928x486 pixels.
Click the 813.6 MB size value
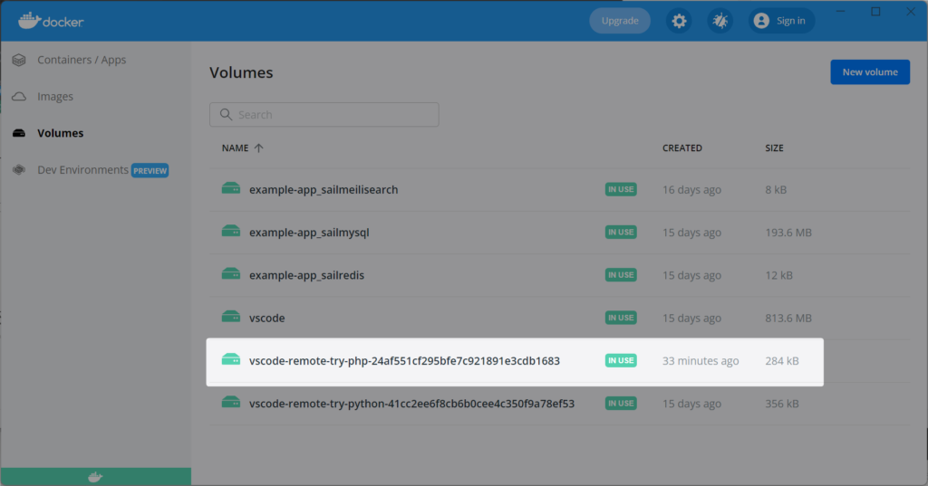[788, 318]
